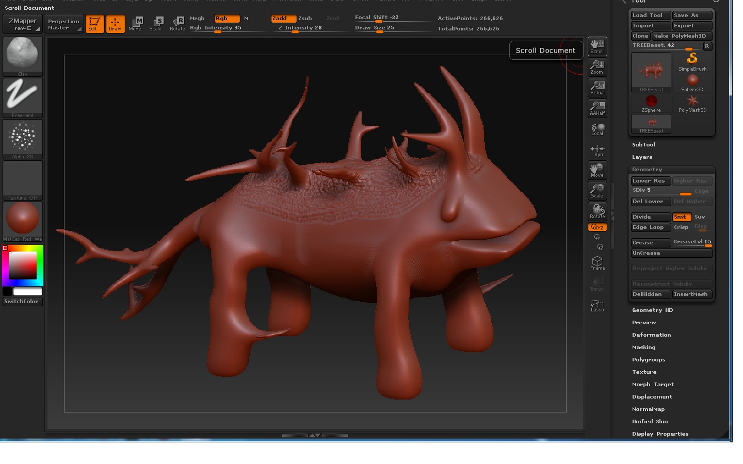Pick the ZSphere tool

[651, 103]
